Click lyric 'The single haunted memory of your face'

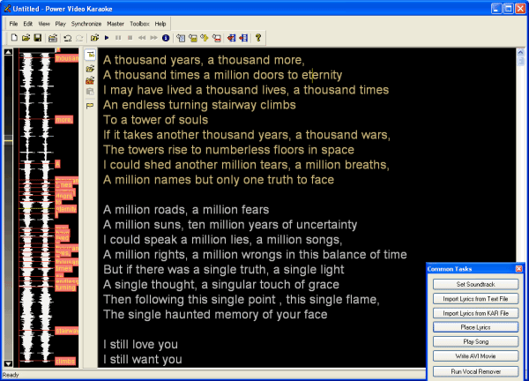coord(215,315)
